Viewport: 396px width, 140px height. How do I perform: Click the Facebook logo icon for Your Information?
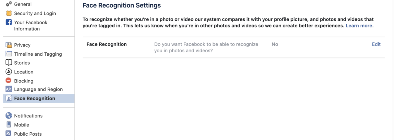pyautogui.click(x=9, y=22)
